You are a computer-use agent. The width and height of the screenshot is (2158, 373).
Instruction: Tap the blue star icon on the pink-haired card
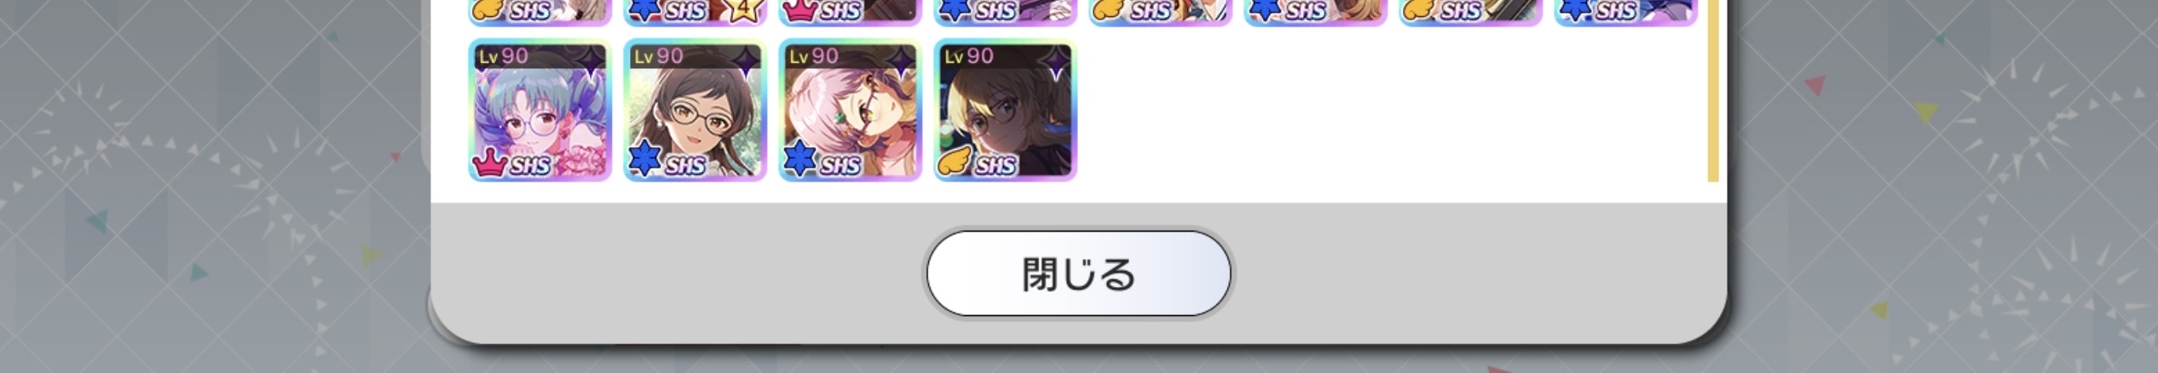click(x=800, y=160)
